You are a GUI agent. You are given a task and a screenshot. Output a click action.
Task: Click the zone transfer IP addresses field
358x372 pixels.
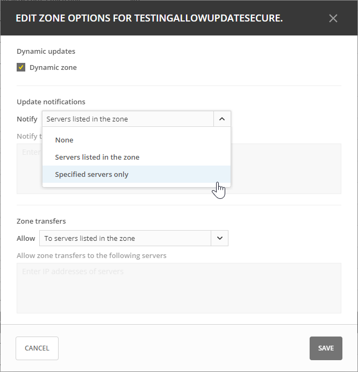pos(178,288)
